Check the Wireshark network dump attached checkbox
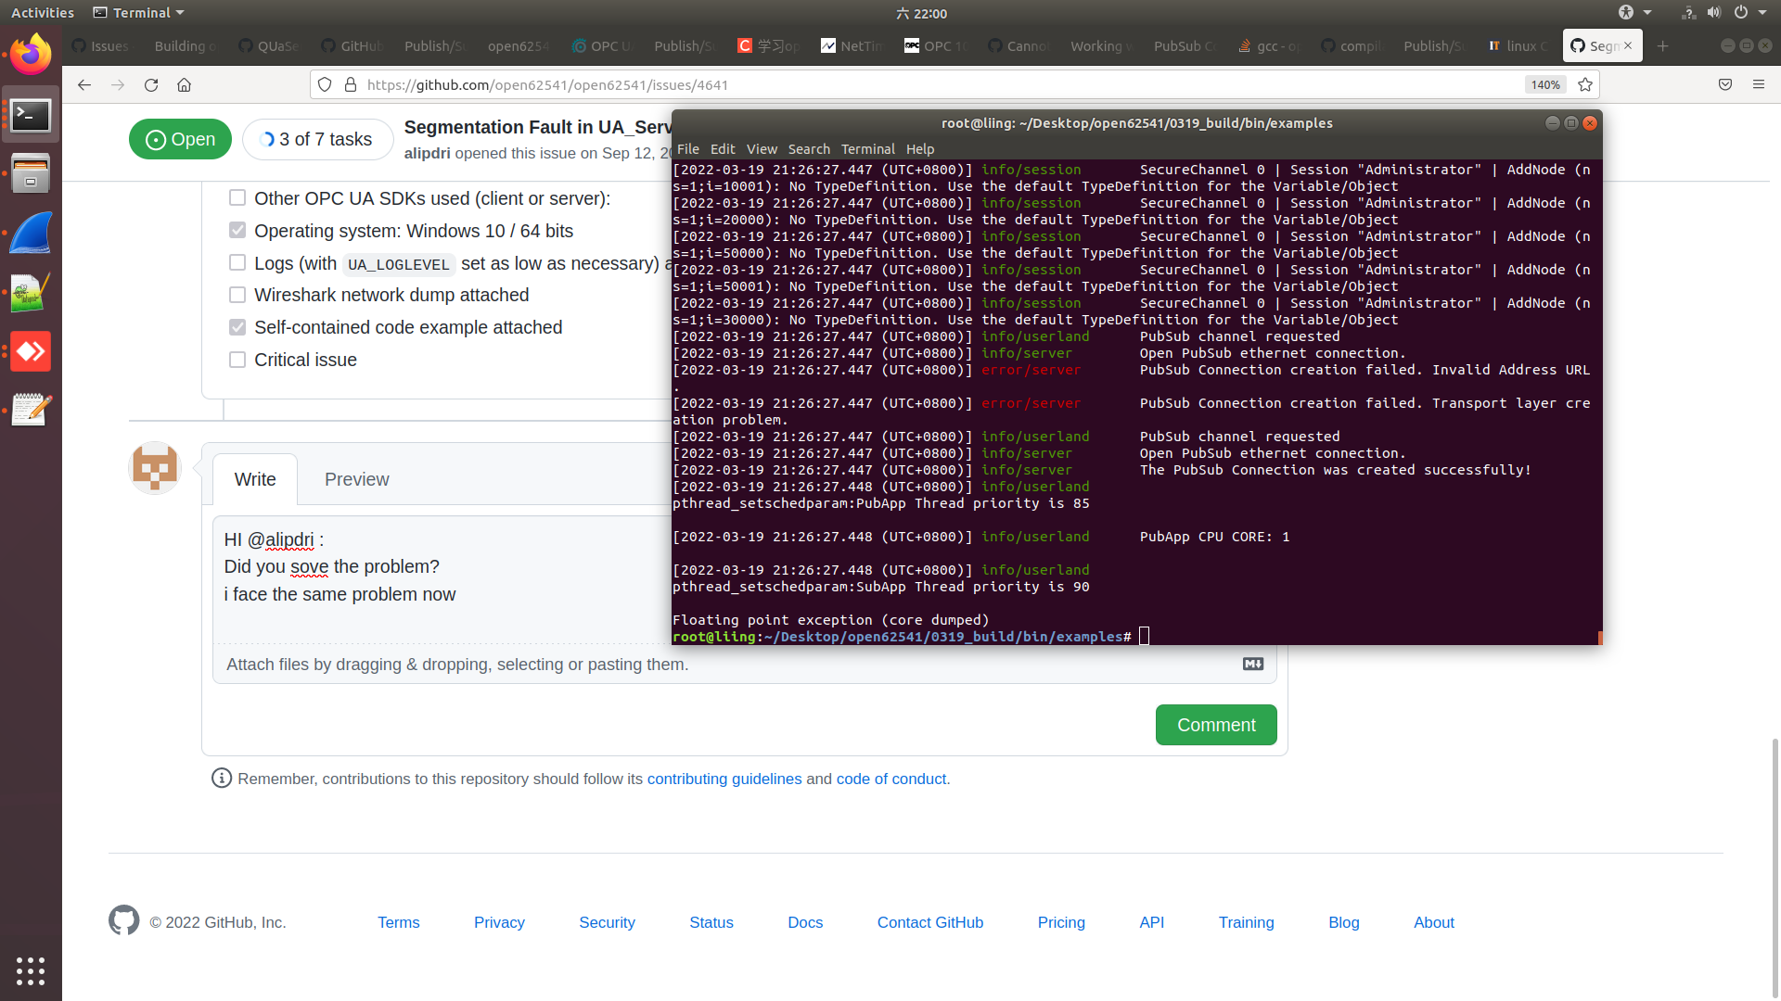Viewport: 1781px width, 1001px height. coord(237,295)
